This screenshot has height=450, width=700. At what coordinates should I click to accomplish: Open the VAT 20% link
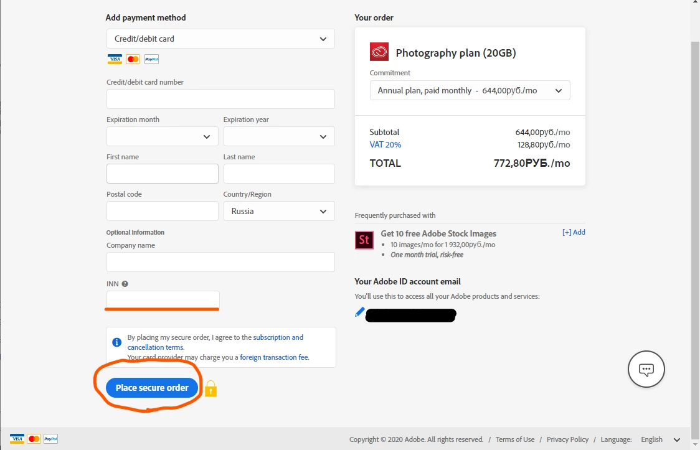point(385,144)
